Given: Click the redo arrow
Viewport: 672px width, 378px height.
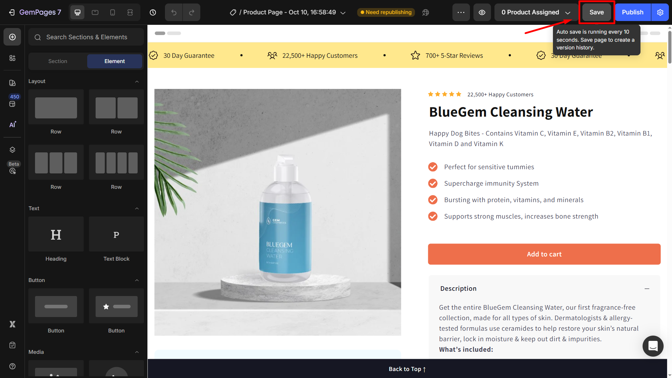Looking at the screenshot, I should [192, 12].
